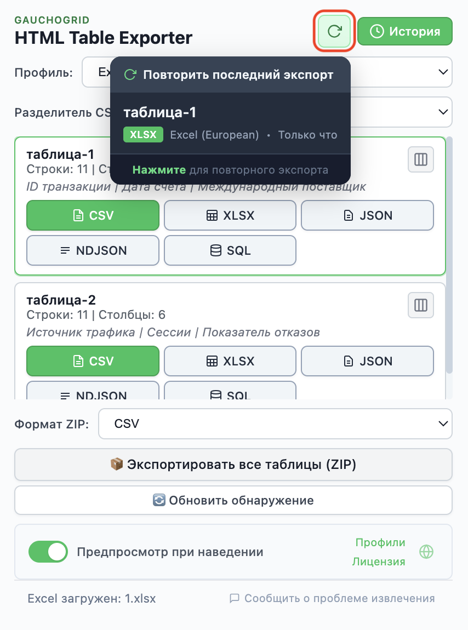
Task: Export таблица-1 as CSV
Action: [x=93, y=215]
